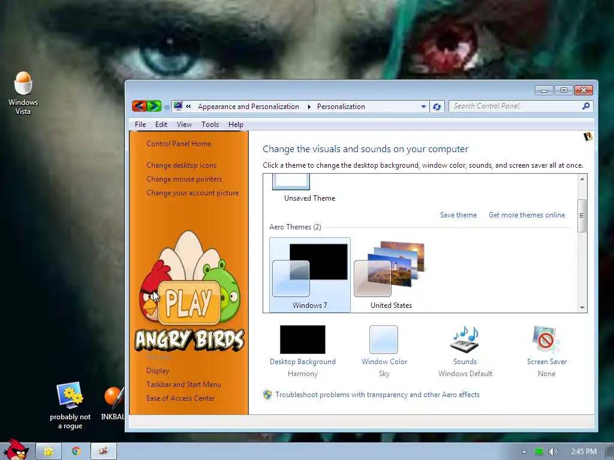Open Change mouse pointers link
This screenshot has width=614, height=460.
point(184,178)
